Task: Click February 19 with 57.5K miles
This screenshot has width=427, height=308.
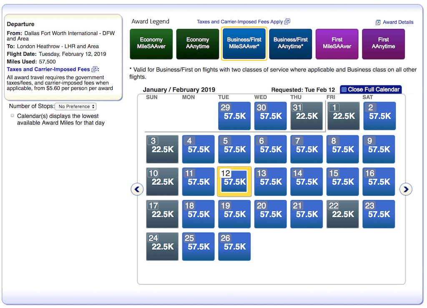Action: pyautogui.click(x=234, y=214)
